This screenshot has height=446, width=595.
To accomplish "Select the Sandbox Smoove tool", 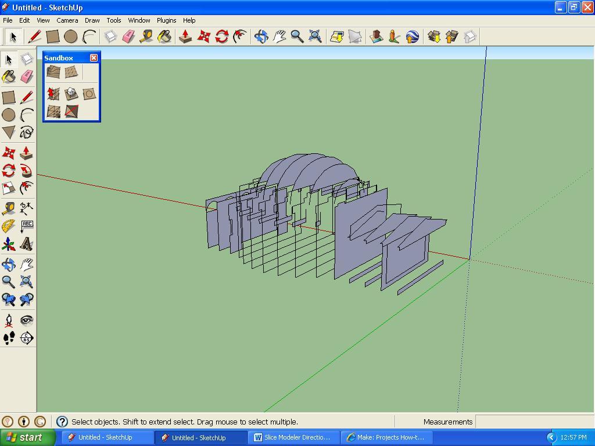I will pyautogui.click(x=53, y=93).
